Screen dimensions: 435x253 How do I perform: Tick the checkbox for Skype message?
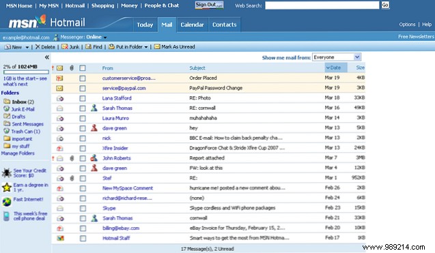[83, 208]
